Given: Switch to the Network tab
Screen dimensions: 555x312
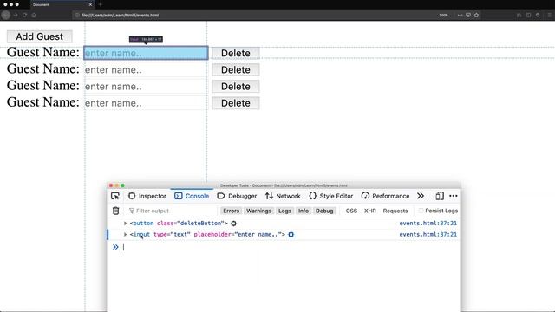Looking at the screenshot, I should pyautogui.click(x=283, y=196).
